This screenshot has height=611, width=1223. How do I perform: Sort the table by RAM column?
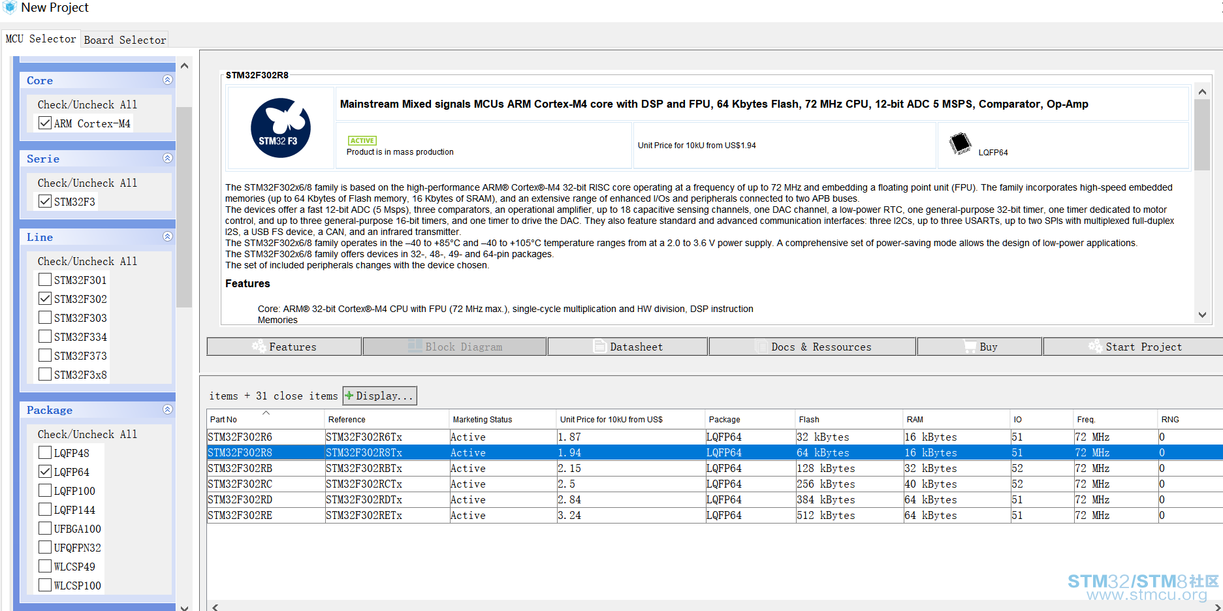[957, 419]
